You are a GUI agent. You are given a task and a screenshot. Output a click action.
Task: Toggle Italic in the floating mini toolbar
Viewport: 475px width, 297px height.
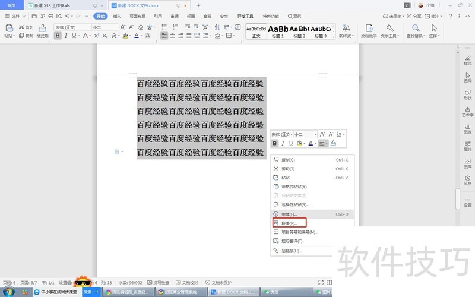click(283, 143)
